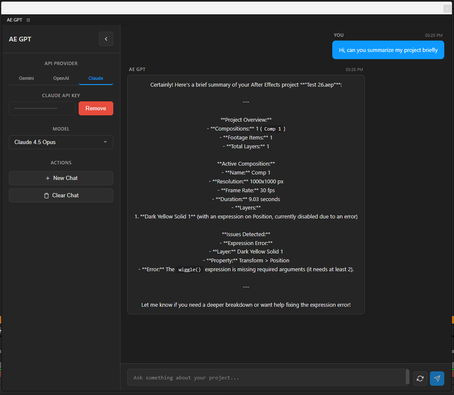Collapse the sidebar with the chevron button
Viewport: 454px width, 395px height.
106,39
